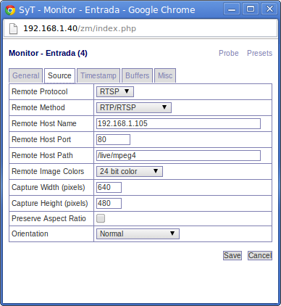Click the address bar URL 192.168.1.40/zm/index.php
This screenshot has width=281, height=306.
[80, 28]
